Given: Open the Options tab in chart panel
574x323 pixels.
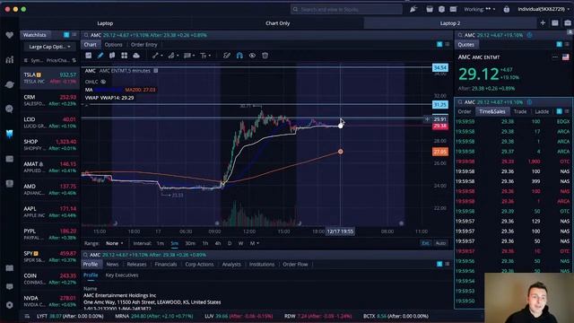Looking at the screenshot, I should pyautogui.click(x=114, y=45).
